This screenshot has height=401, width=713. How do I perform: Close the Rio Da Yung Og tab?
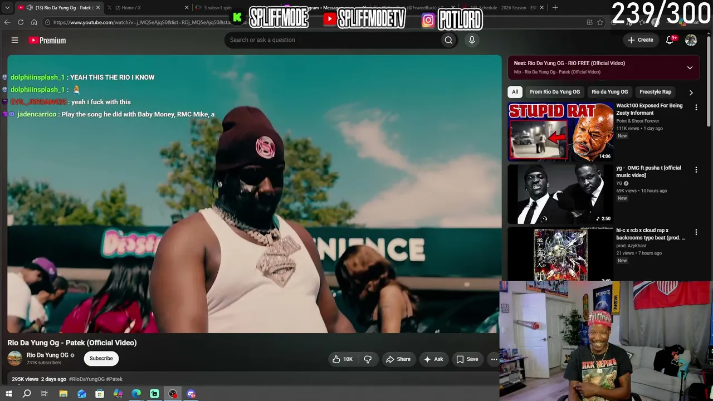click(98, 8)
